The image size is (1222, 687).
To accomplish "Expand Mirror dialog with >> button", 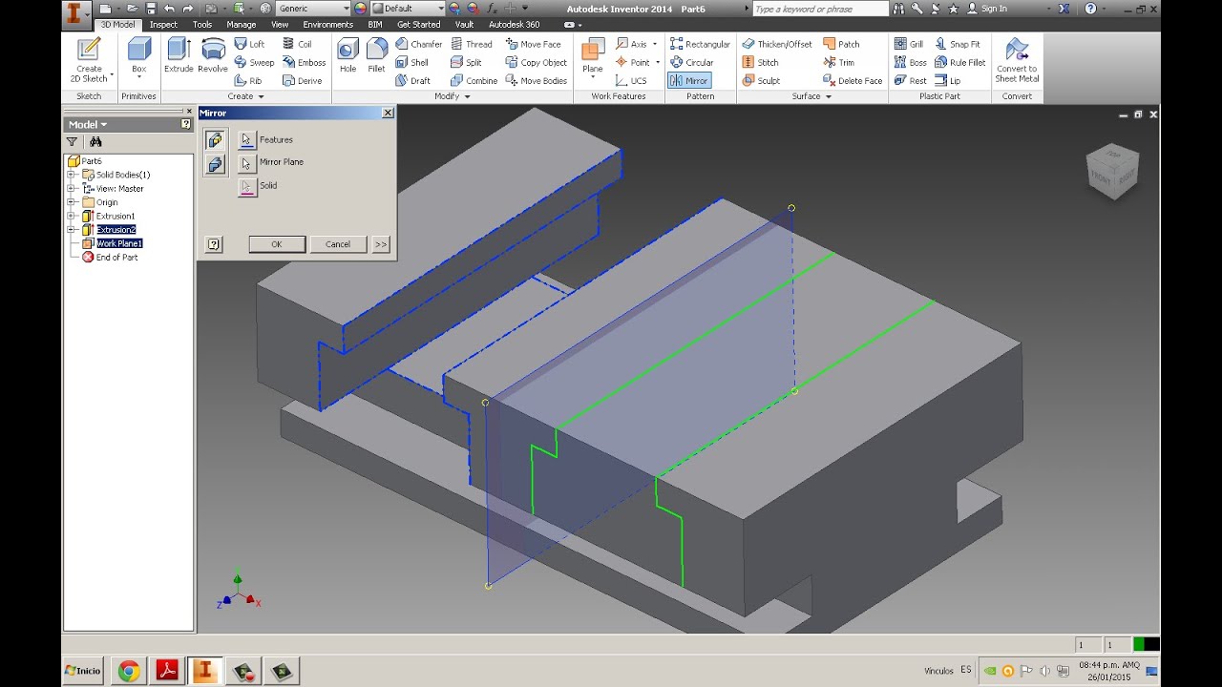I will (x=381, y=244).
